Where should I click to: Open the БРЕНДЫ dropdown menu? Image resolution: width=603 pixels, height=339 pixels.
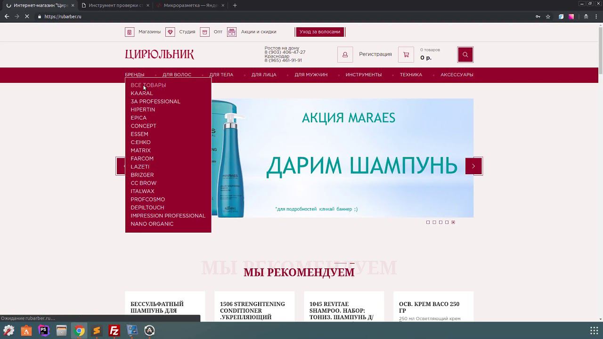click(x=135, y=75)
